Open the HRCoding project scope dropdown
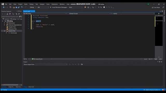Viewport: 166px width, 93px height. point(45,14)
